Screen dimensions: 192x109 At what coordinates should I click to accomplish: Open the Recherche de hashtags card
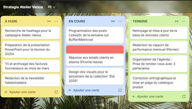coord(31,33)
